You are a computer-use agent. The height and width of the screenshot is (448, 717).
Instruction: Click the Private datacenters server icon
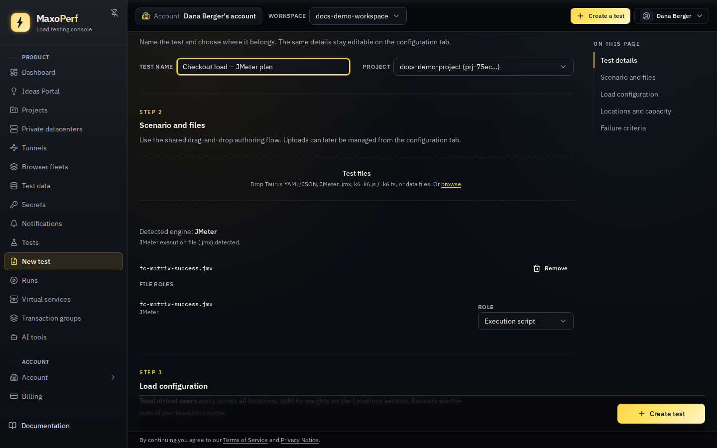click(14, 129)
